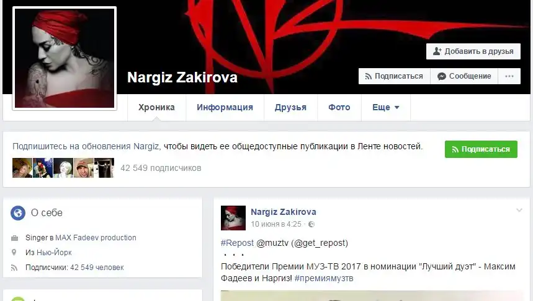This screenshot has height=301, width=533.
Task: Open the MAX Fadeev production link
Action: pyautogui.click(x=96, y=238)
